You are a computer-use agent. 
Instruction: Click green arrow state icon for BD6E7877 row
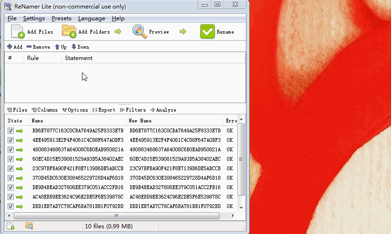point(19,131)
